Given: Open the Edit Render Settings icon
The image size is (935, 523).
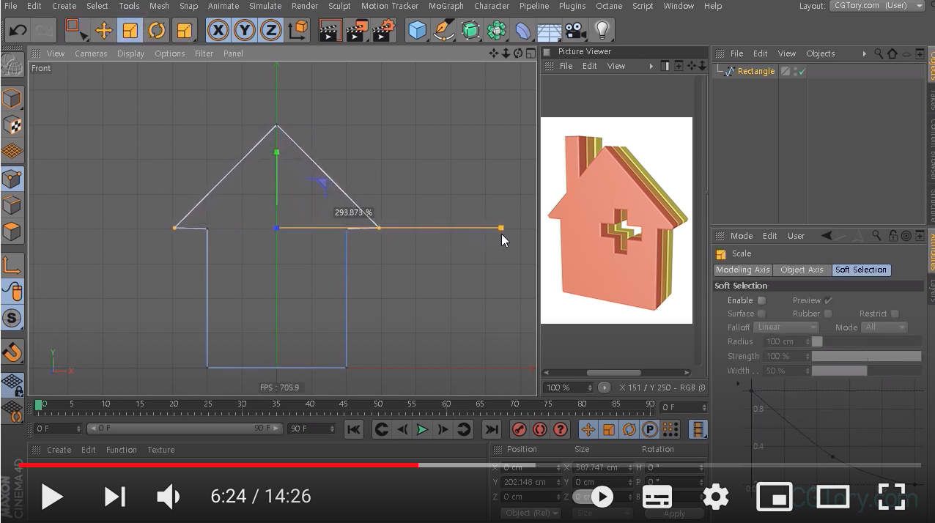Looking at the screenshot, I should click(x=384, y=31).
